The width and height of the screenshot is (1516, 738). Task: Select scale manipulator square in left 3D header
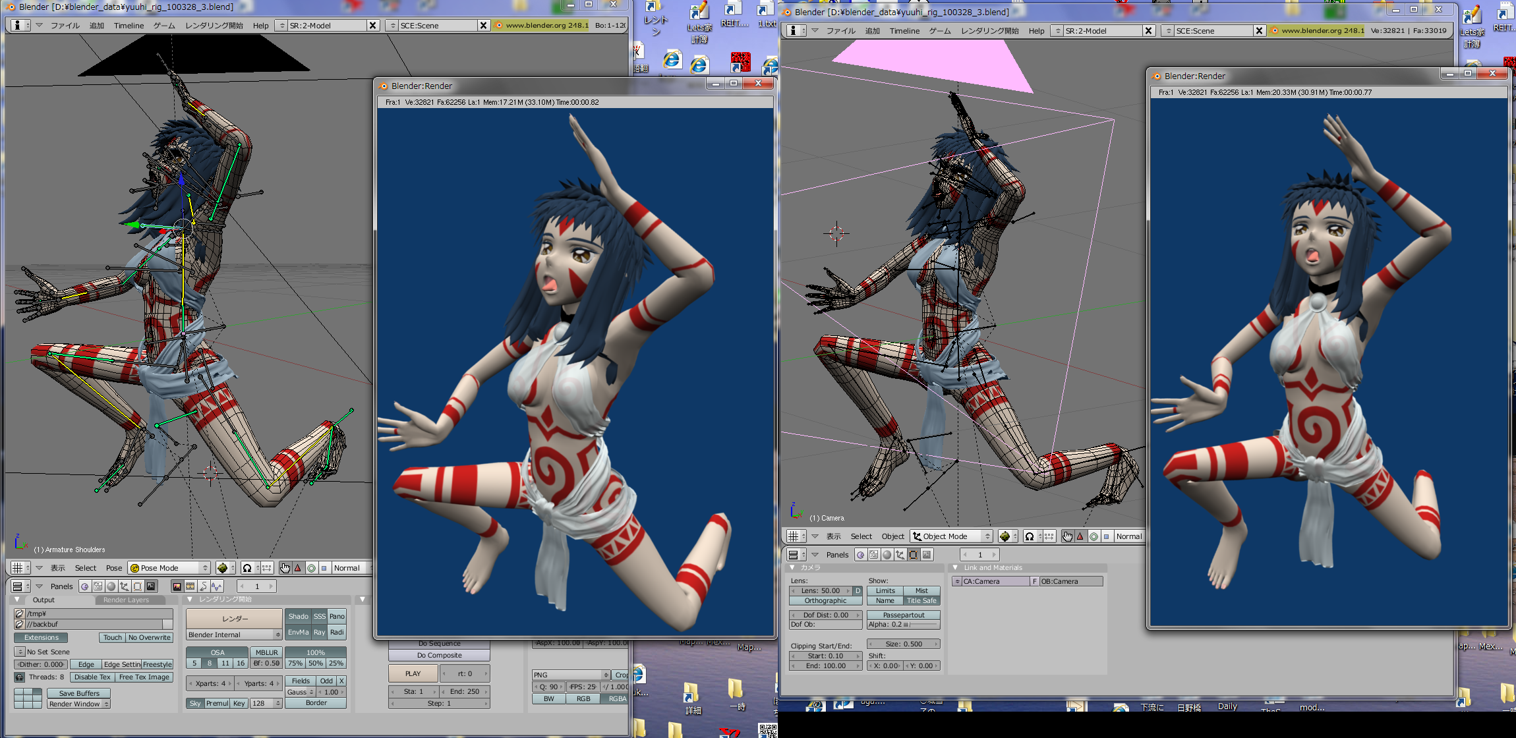pos(324,568)
